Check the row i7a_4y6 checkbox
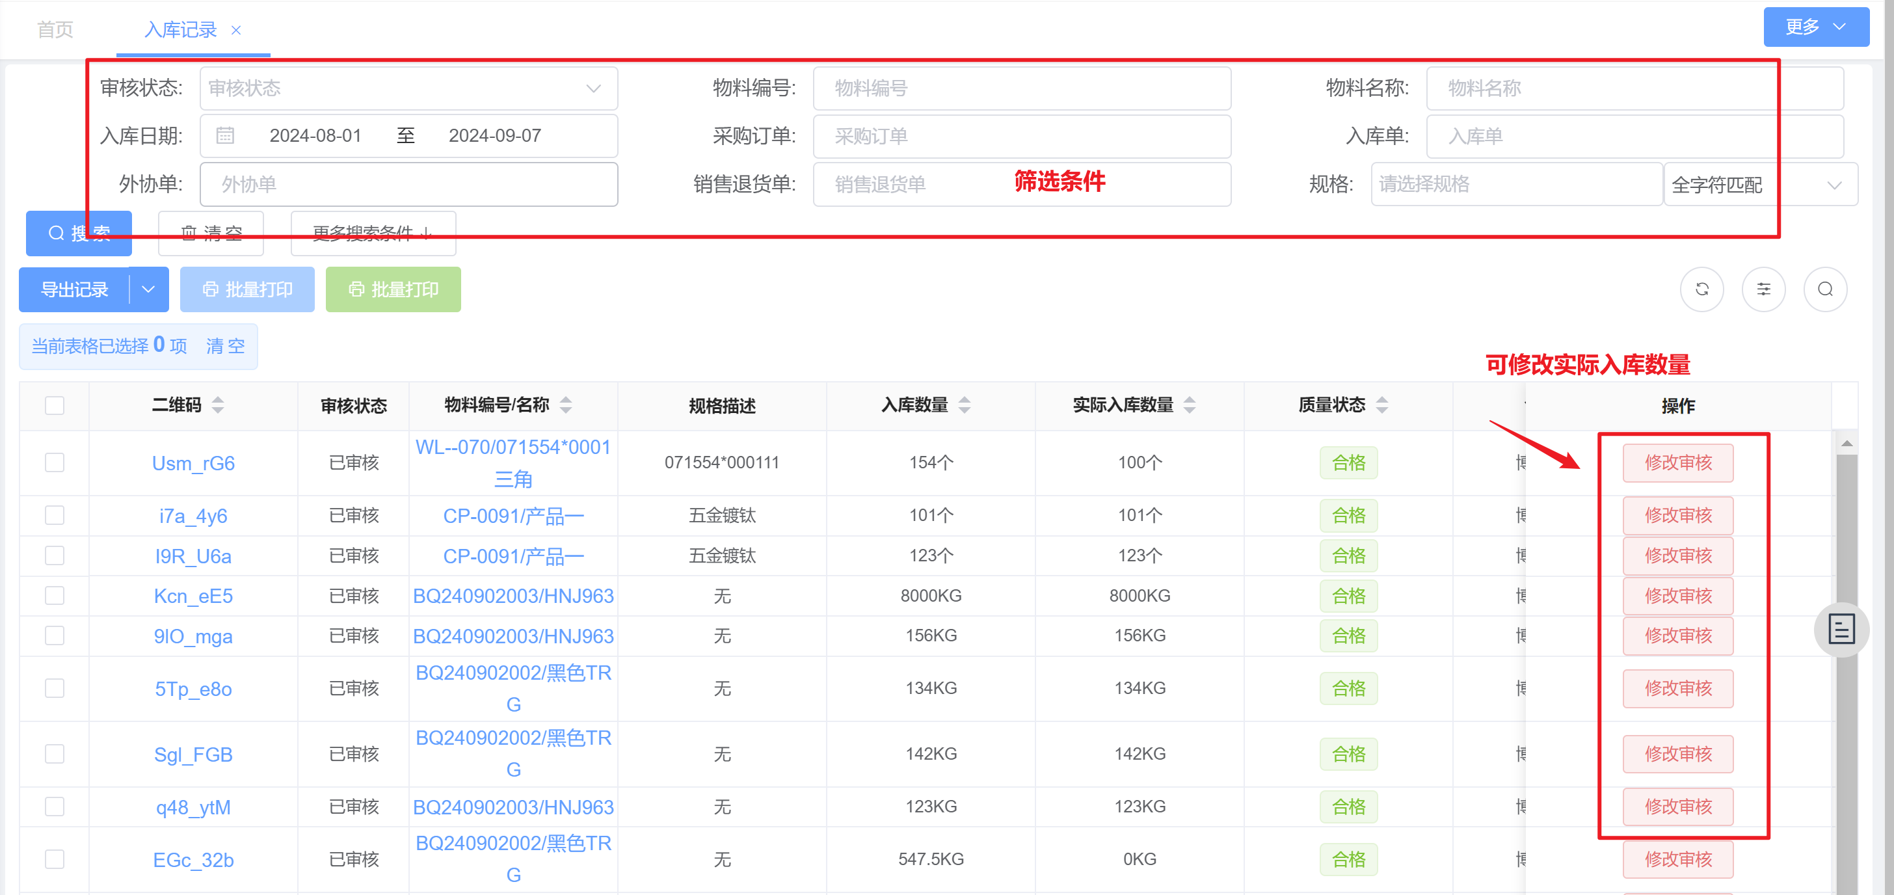The image size is (1894, 895). tap(55, 514)
